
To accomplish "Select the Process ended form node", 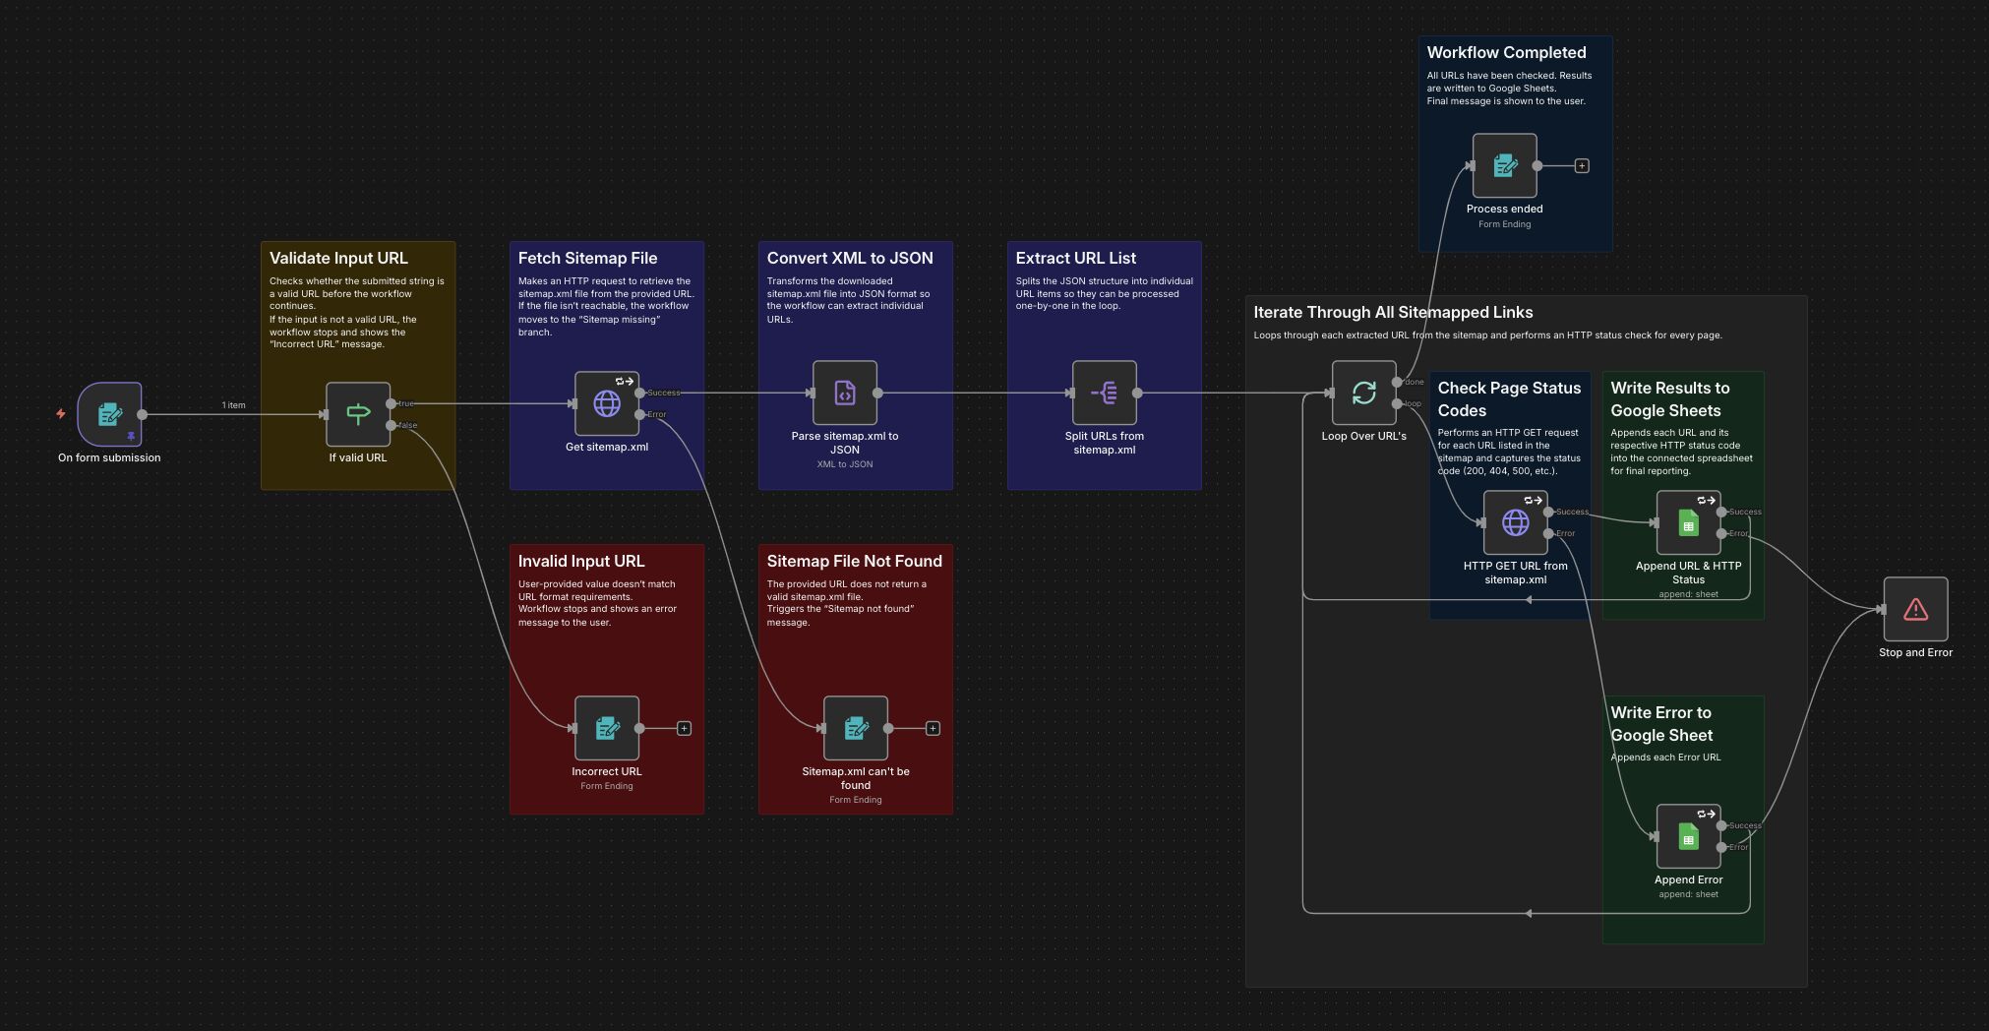I will pos(1504,165).
